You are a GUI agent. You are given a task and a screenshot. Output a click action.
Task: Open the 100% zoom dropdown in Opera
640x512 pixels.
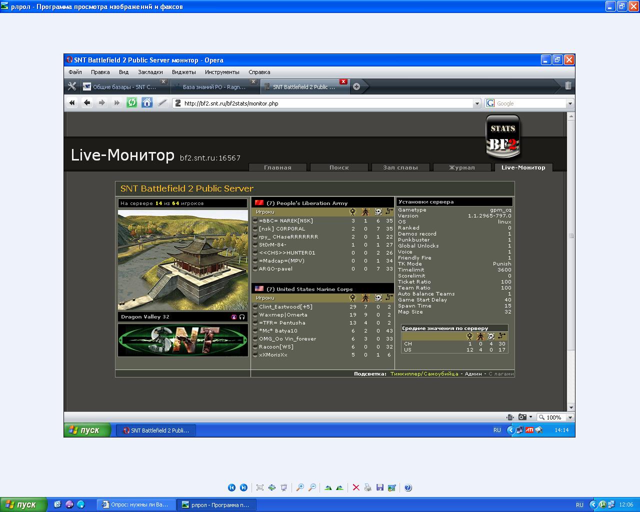point(570,417)
